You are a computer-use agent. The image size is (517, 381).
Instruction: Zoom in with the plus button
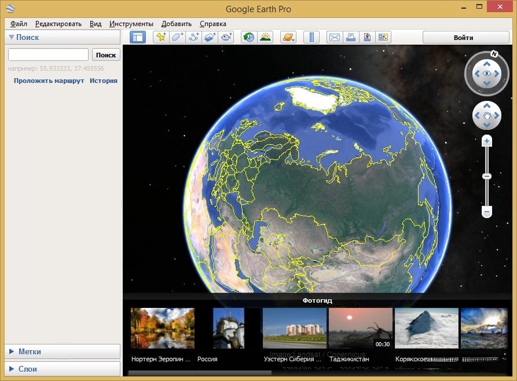(x=487, y=141)
